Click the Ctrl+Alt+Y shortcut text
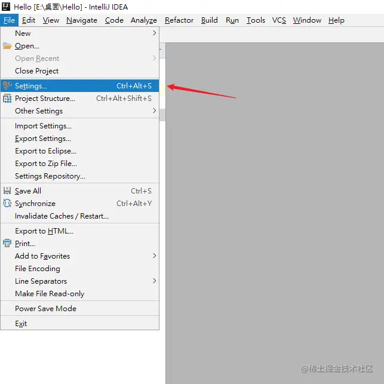Image resolution: width=384 pixels, height=384 pixels. 134,203
